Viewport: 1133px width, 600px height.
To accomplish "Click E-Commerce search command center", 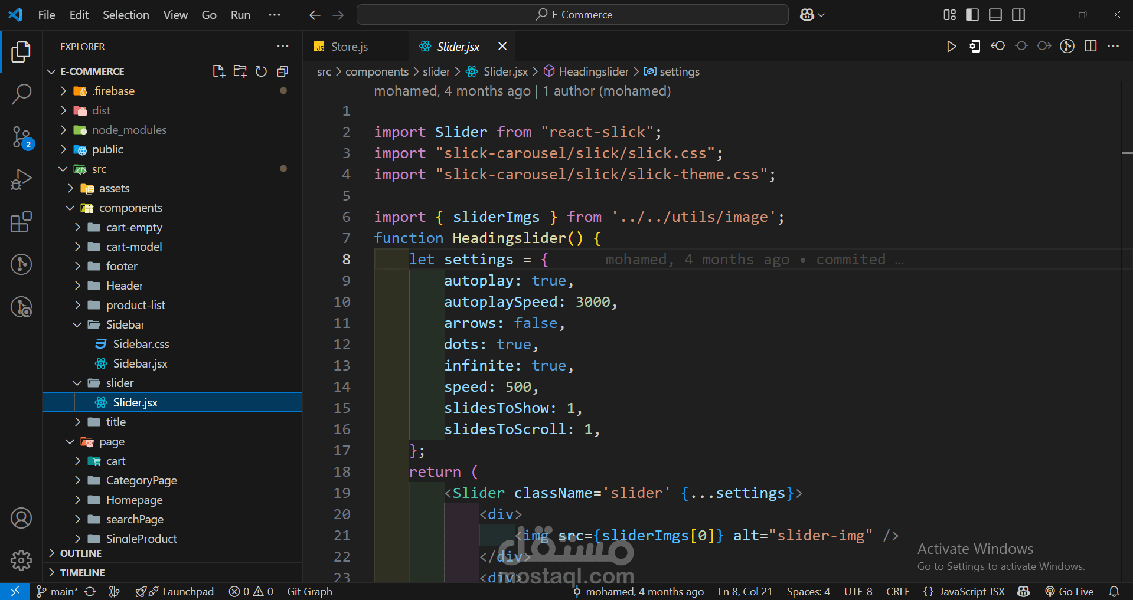I will point(573,15).
